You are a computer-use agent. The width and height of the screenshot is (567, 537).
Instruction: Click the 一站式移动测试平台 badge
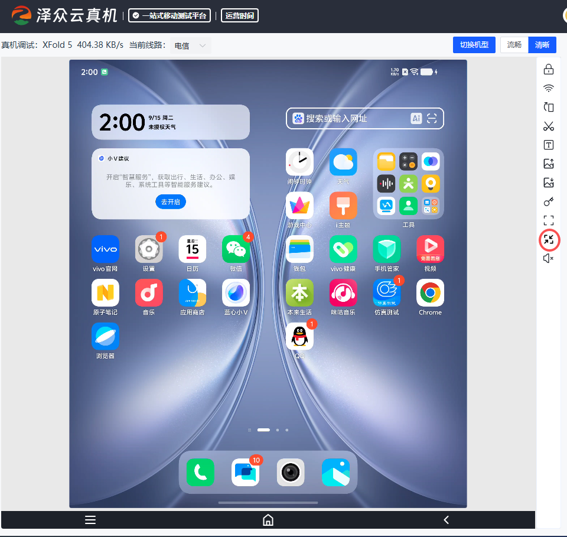[170, 15]
